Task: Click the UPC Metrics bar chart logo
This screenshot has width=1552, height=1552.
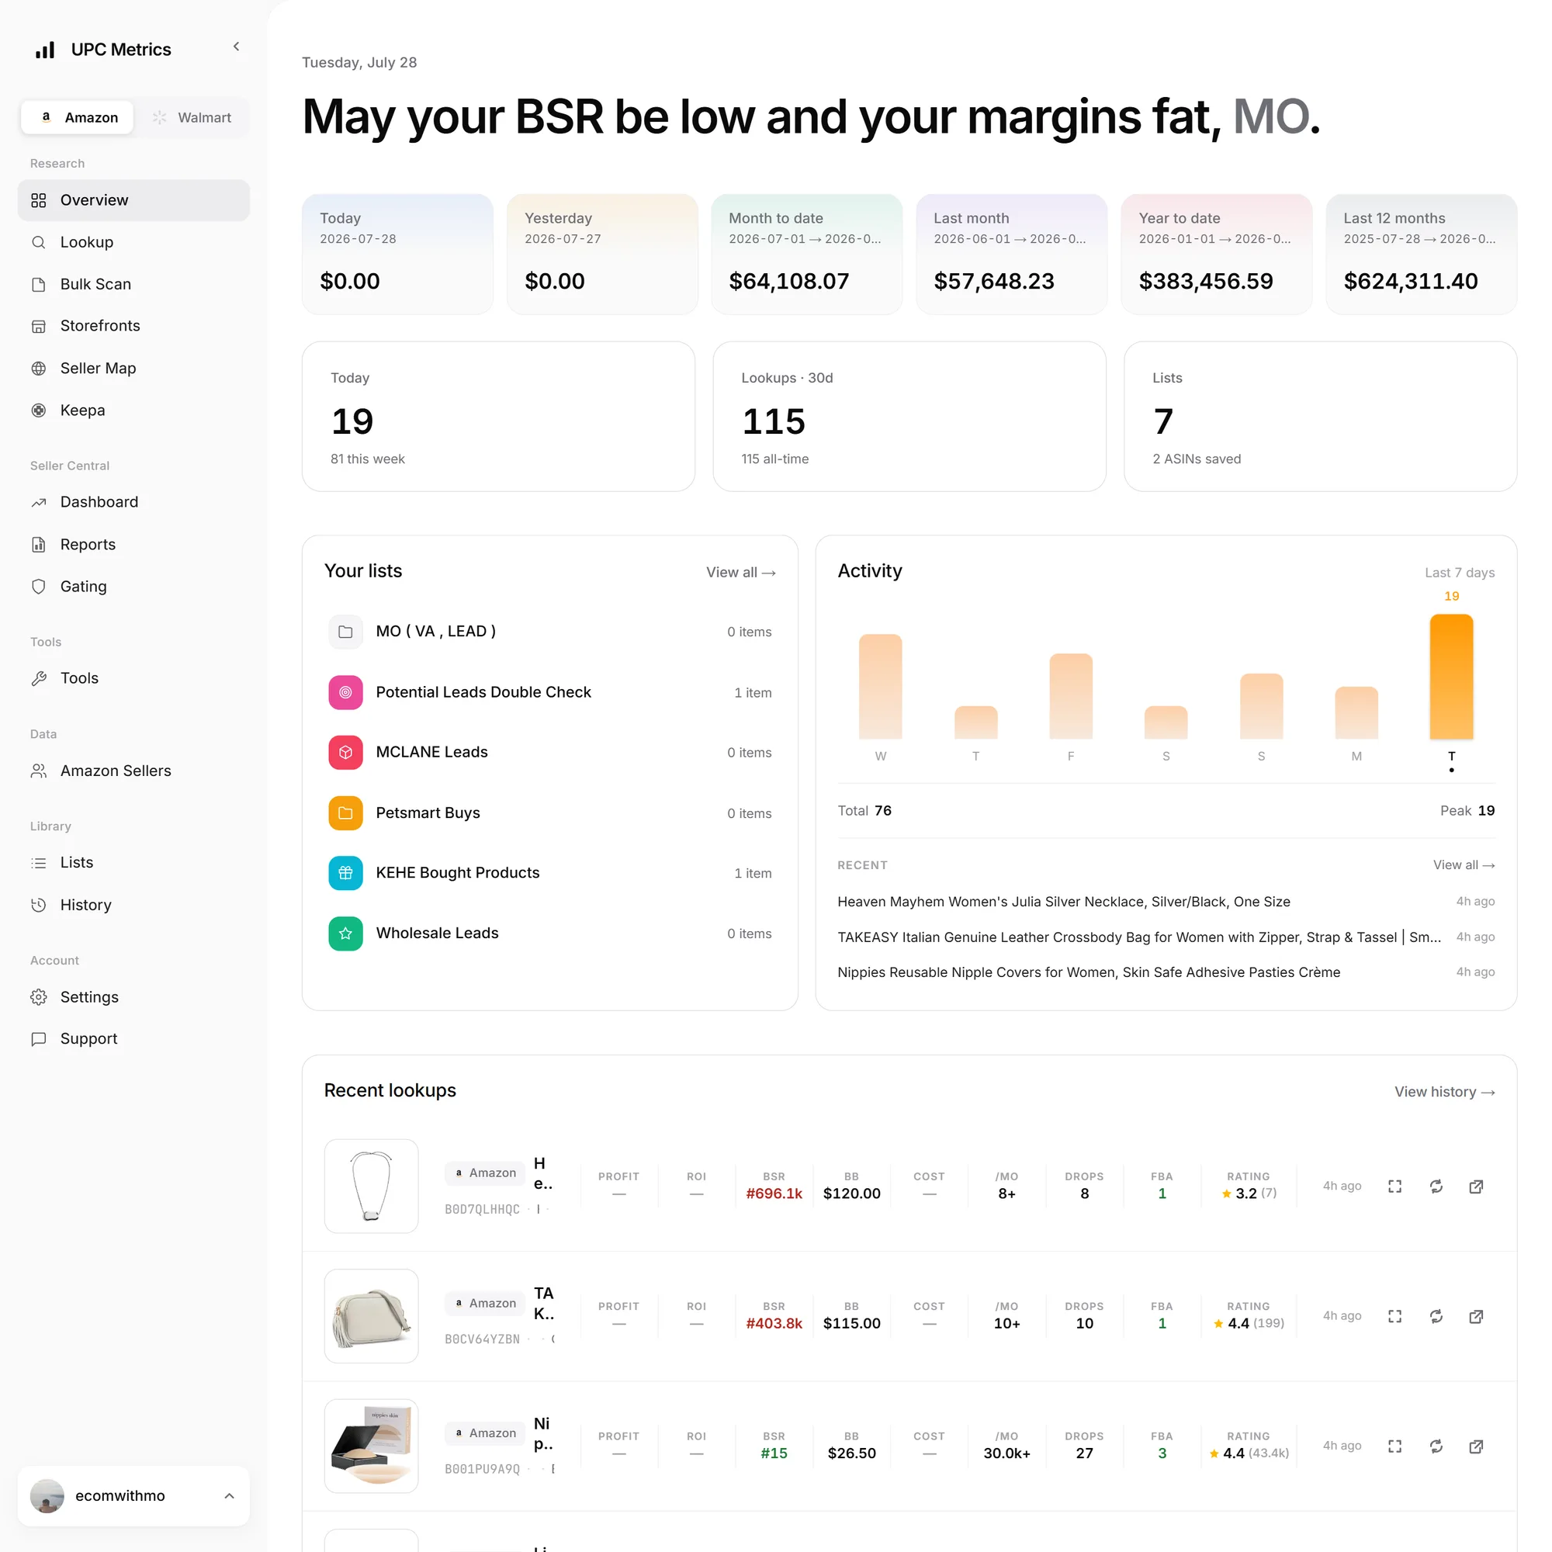Action: click(x=45, y=50)
